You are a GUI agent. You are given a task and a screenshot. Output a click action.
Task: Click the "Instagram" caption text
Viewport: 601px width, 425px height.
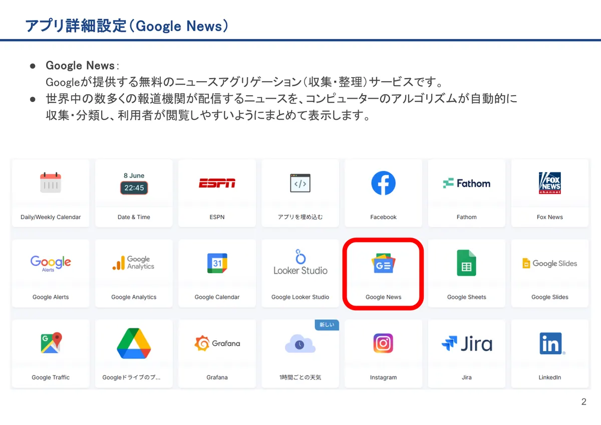(x=383, y=377)
